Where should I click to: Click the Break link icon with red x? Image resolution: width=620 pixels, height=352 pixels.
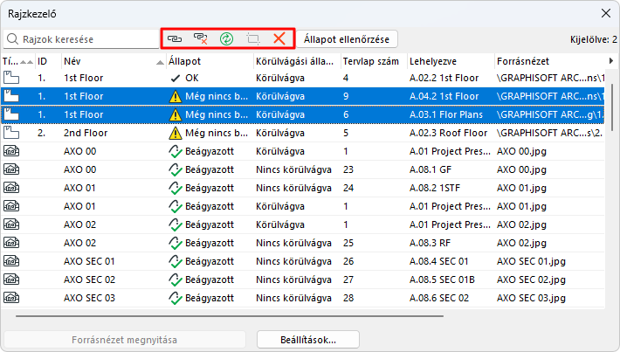[201, 38]
